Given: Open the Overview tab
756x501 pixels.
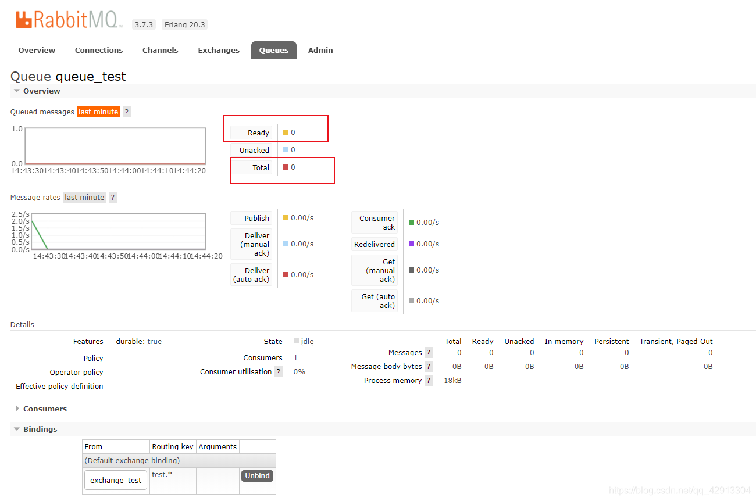Looking at the screenshot, I should [x=37, y=50].
